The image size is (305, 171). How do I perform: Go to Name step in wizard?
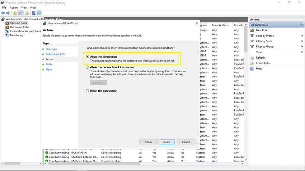49,69
